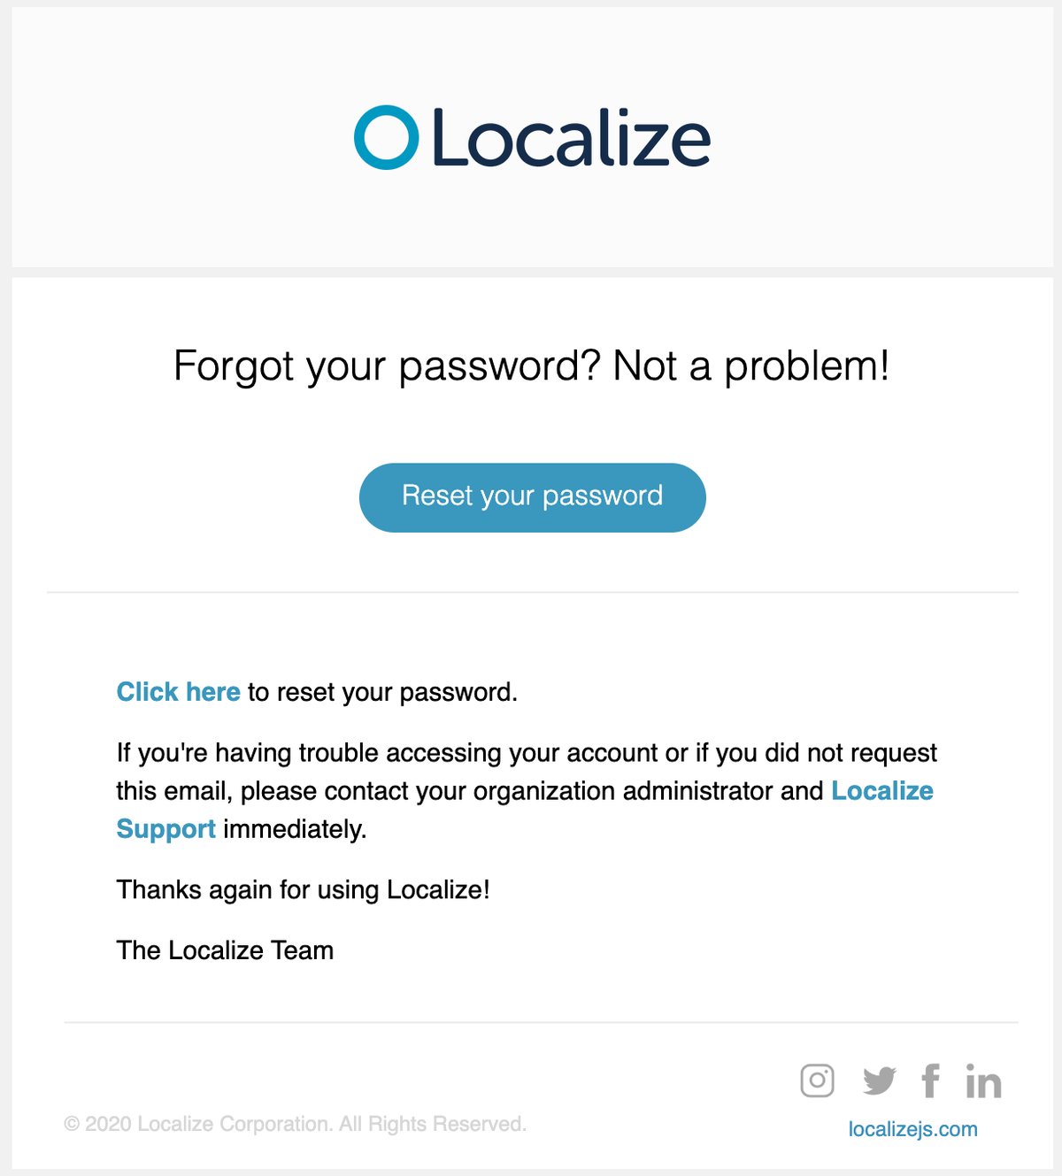Screen dimensions: 1062x1176
Task: Click the 2020 Localize Corporation copyright text
Action: [x=295, y=1124]
